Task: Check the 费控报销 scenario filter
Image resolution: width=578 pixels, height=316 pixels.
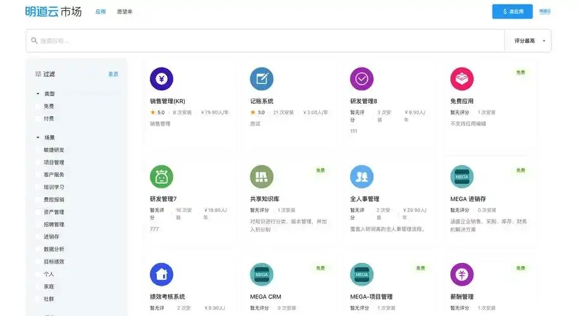Action: (37, 200)
